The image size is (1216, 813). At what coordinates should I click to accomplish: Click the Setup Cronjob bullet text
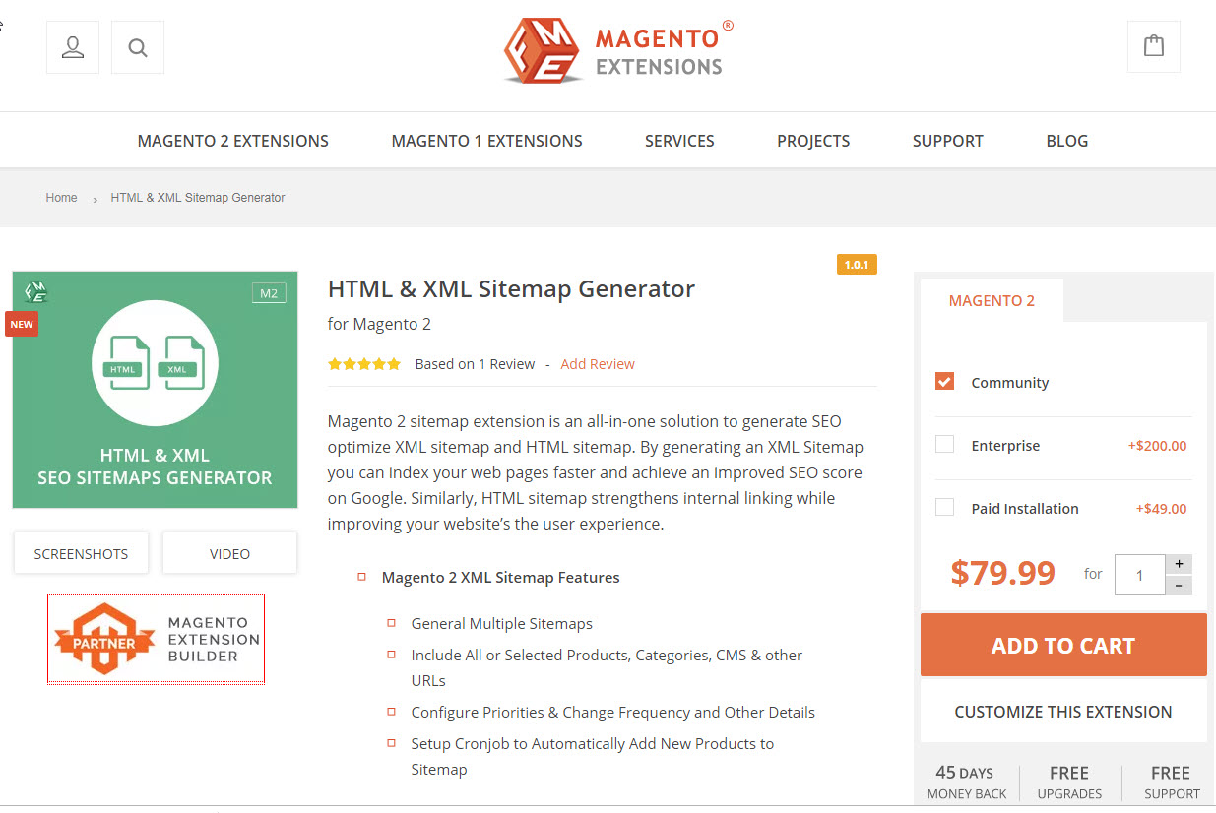click(592, 757)
